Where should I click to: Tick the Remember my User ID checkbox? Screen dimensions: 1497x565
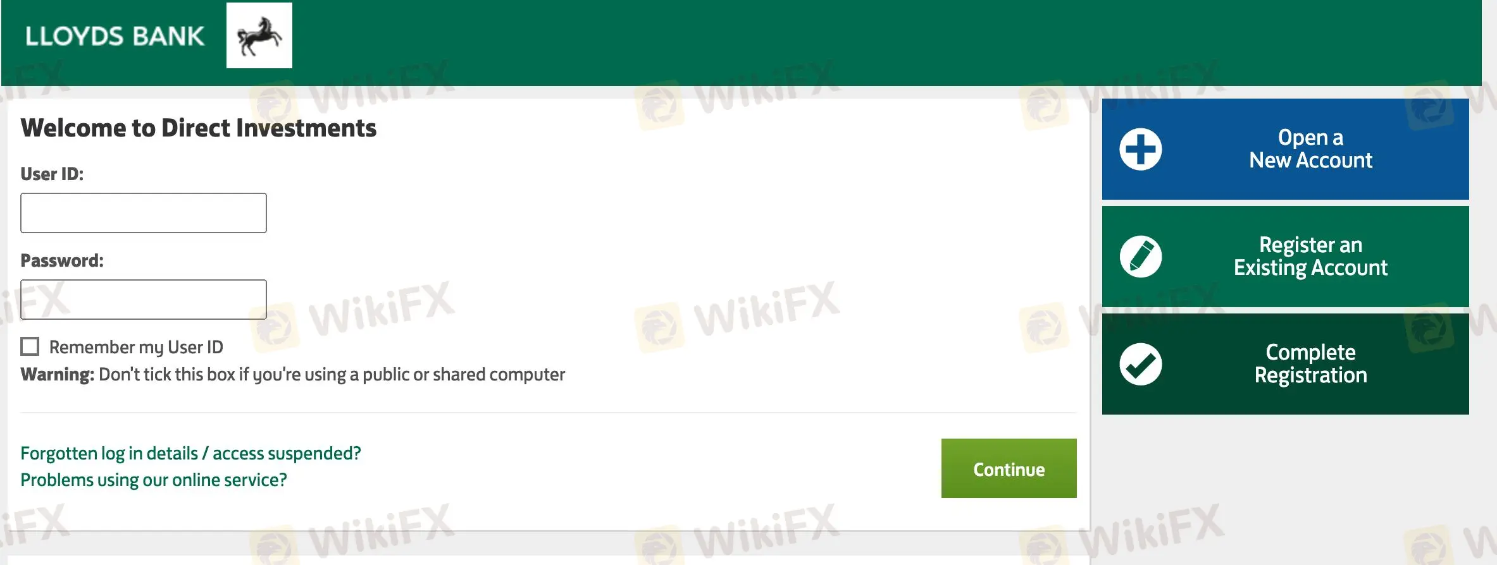[30, 346]
